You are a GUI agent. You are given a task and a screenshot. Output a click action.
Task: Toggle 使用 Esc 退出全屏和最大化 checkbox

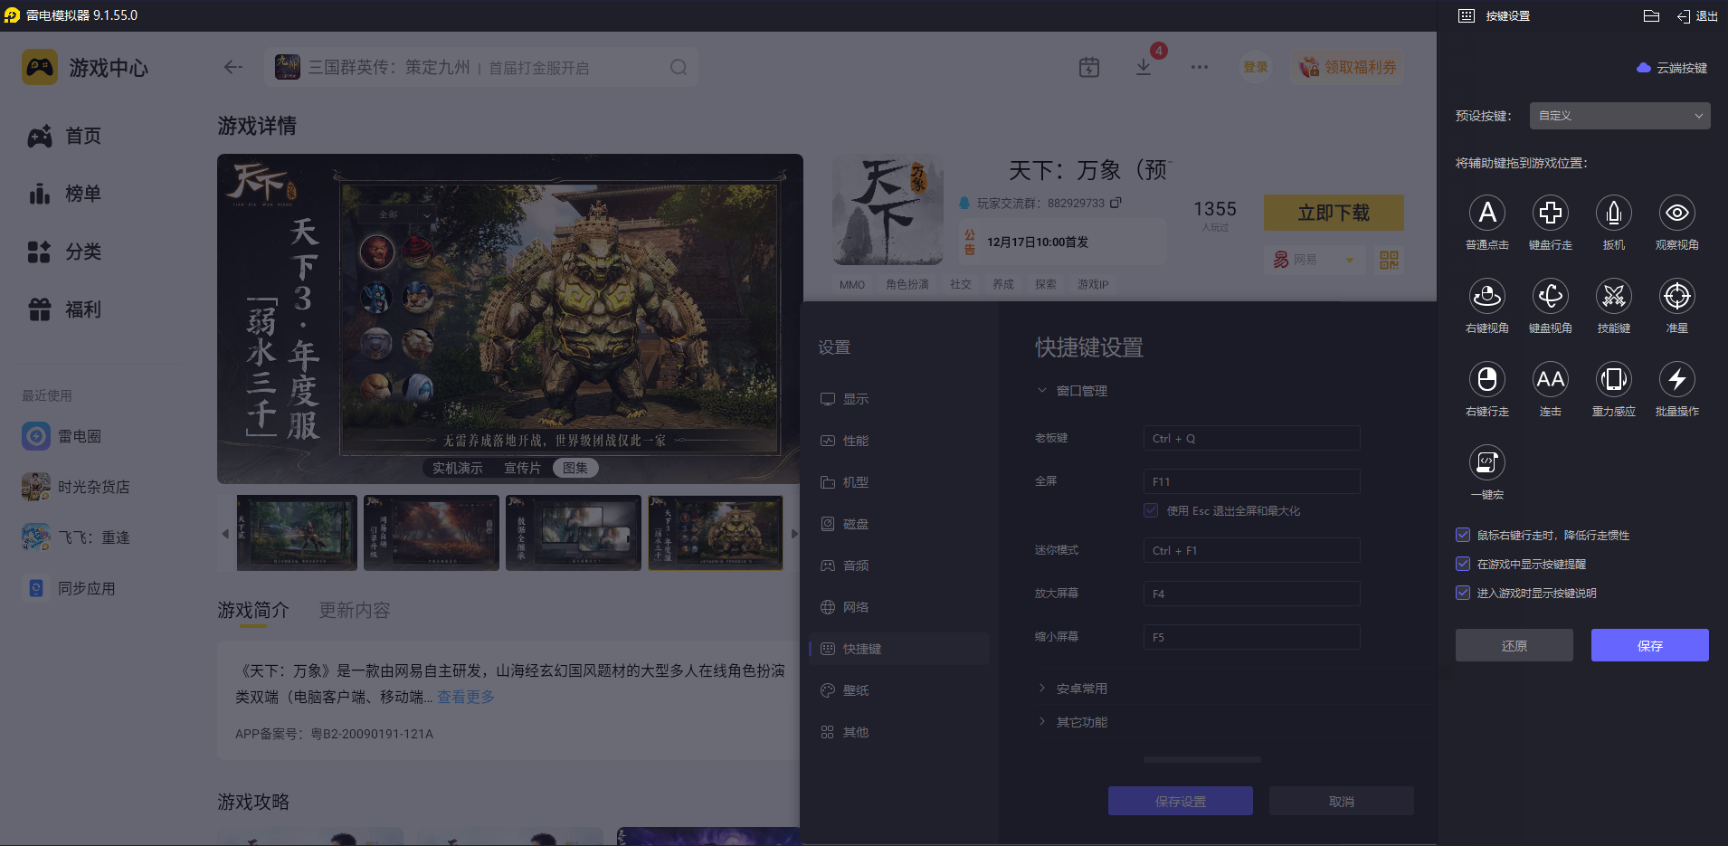[1151, 510]
